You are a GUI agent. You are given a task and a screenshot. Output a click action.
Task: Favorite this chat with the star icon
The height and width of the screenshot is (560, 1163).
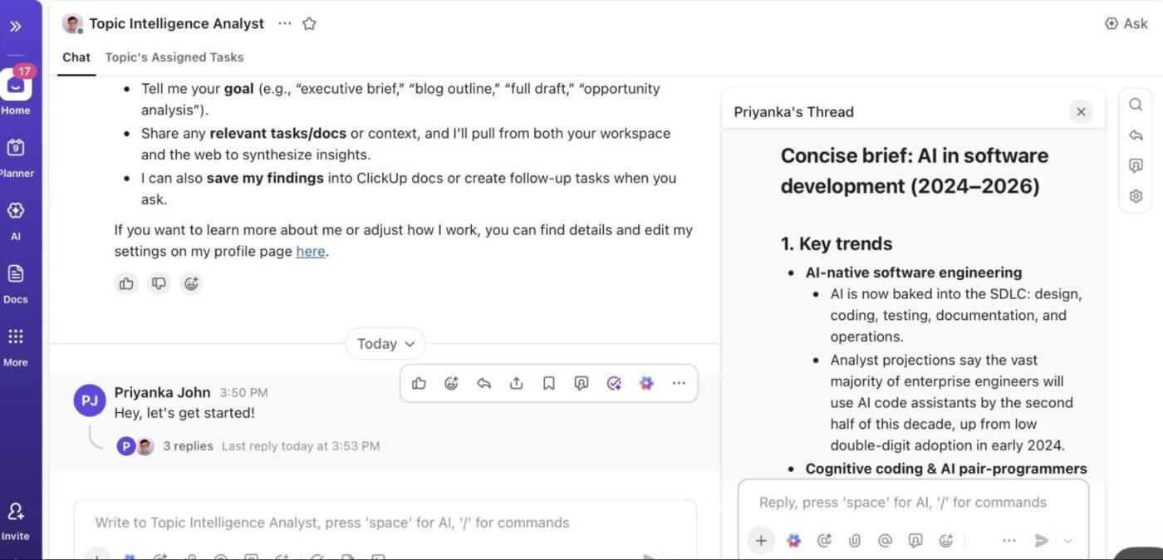point(309,24)
